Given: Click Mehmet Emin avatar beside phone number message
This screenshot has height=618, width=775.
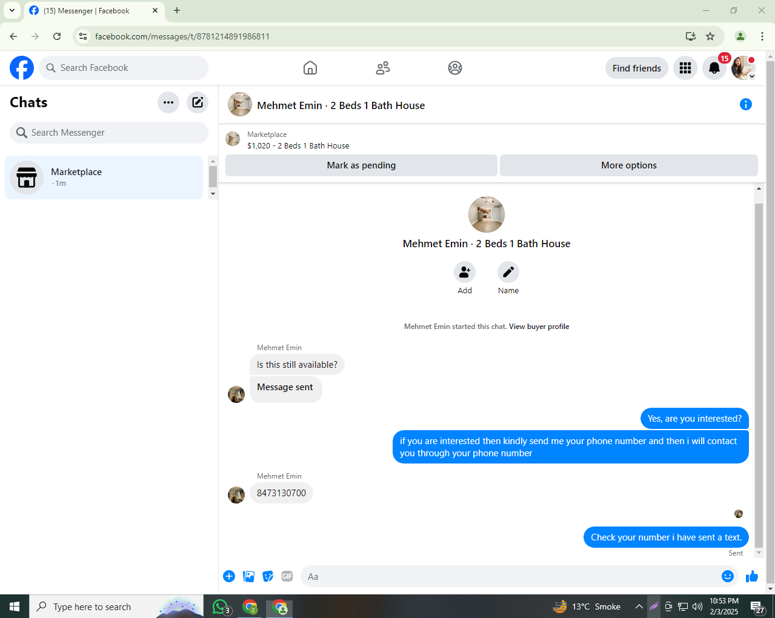Looking at the screenshot, I should tap(236, 495).
